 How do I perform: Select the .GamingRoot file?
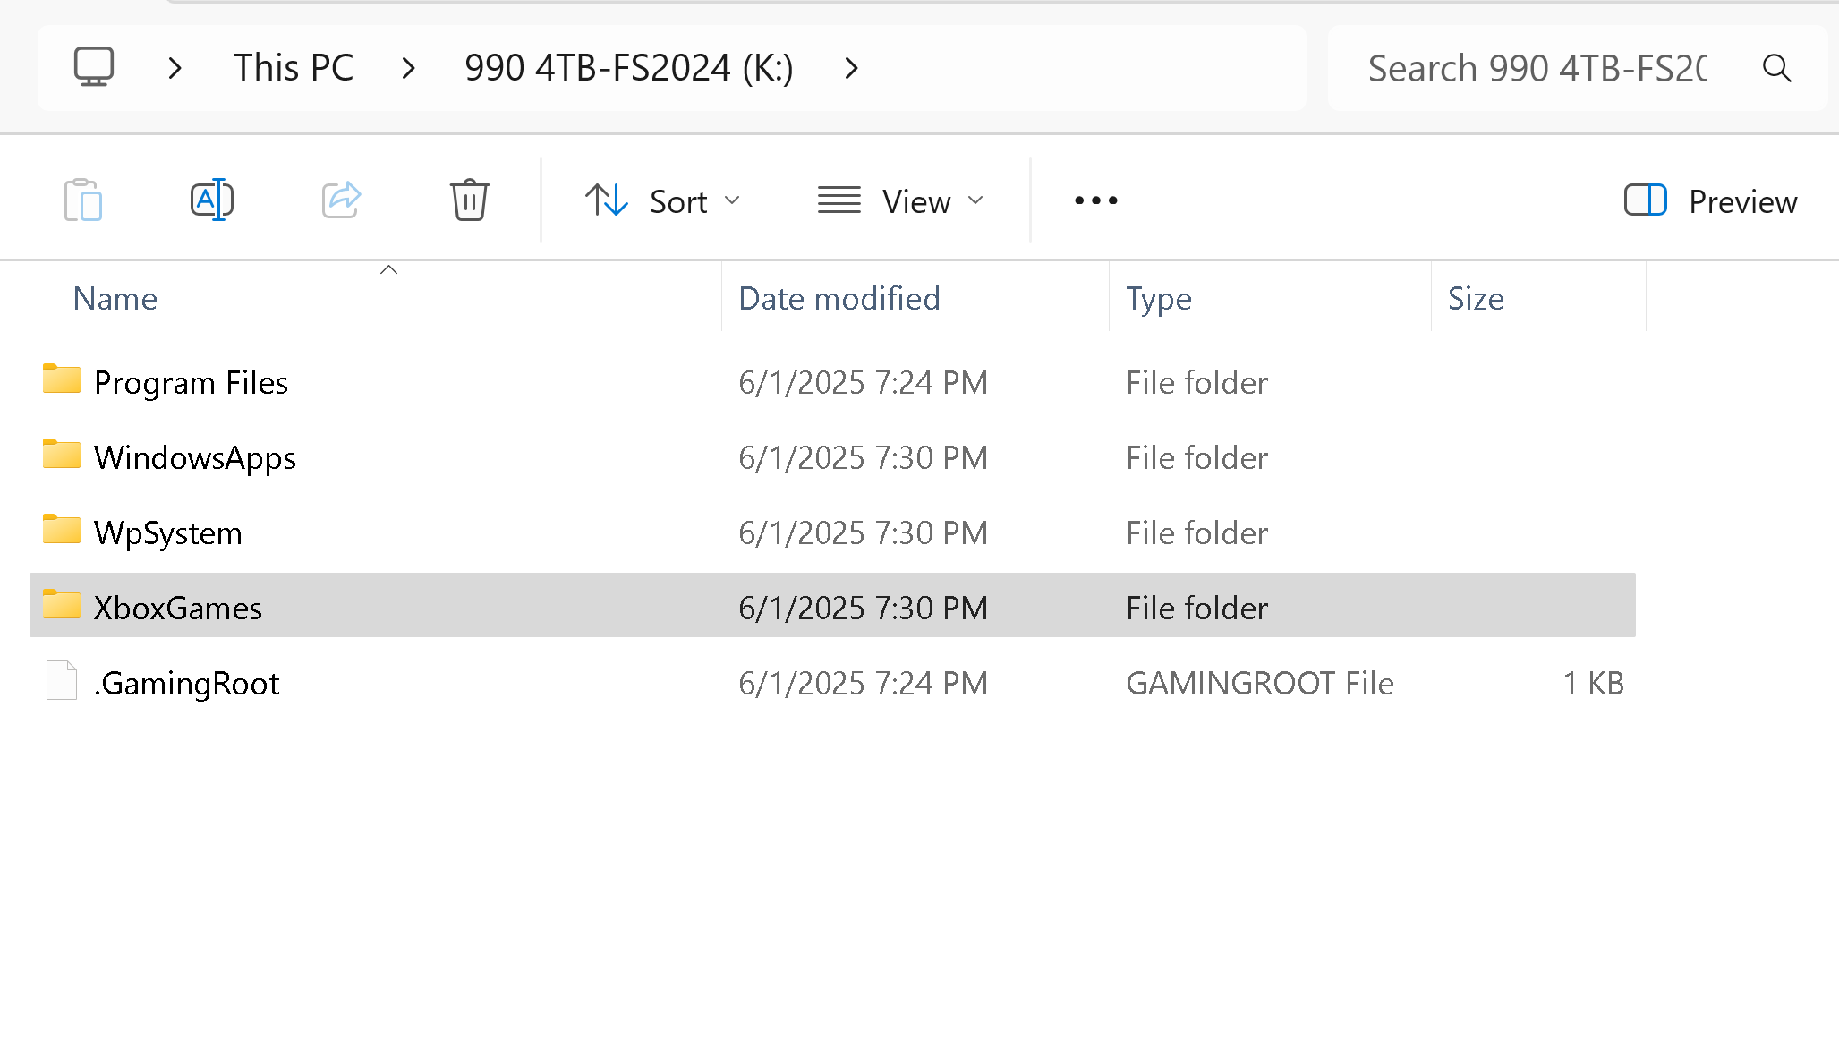pos(187,682)
